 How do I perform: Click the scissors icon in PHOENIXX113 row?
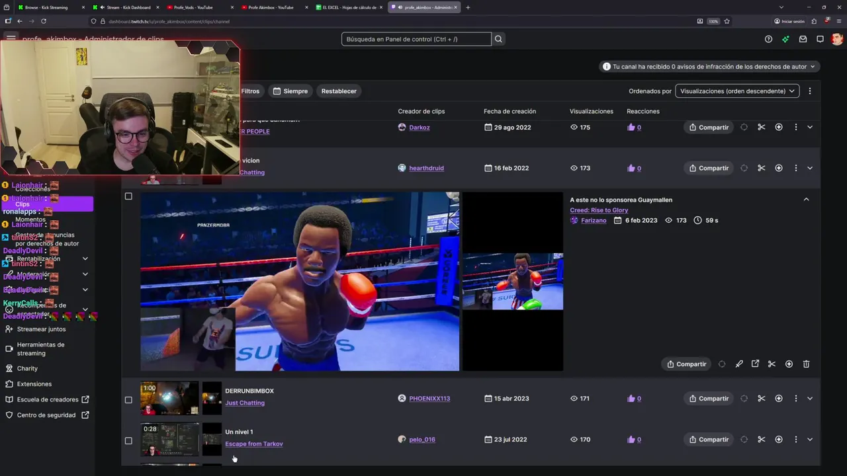pyautogui.click(x=761, y=399)
